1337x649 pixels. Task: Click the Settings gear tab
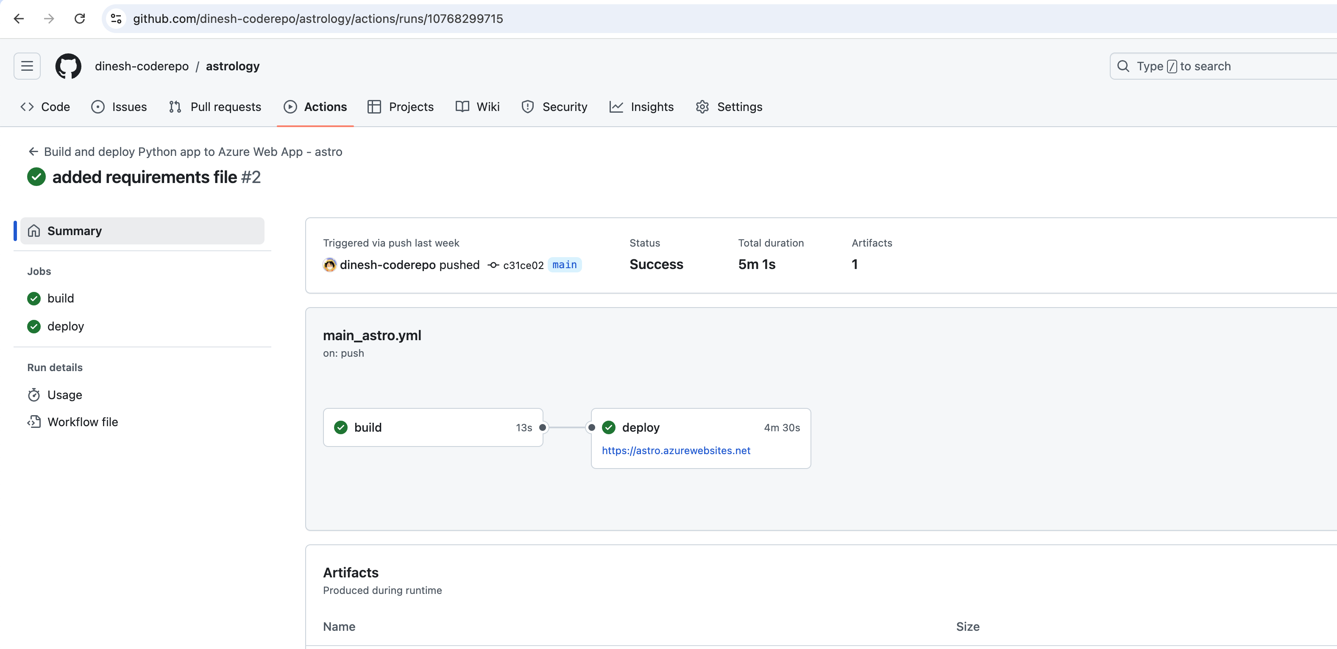[x=729, y=107]
